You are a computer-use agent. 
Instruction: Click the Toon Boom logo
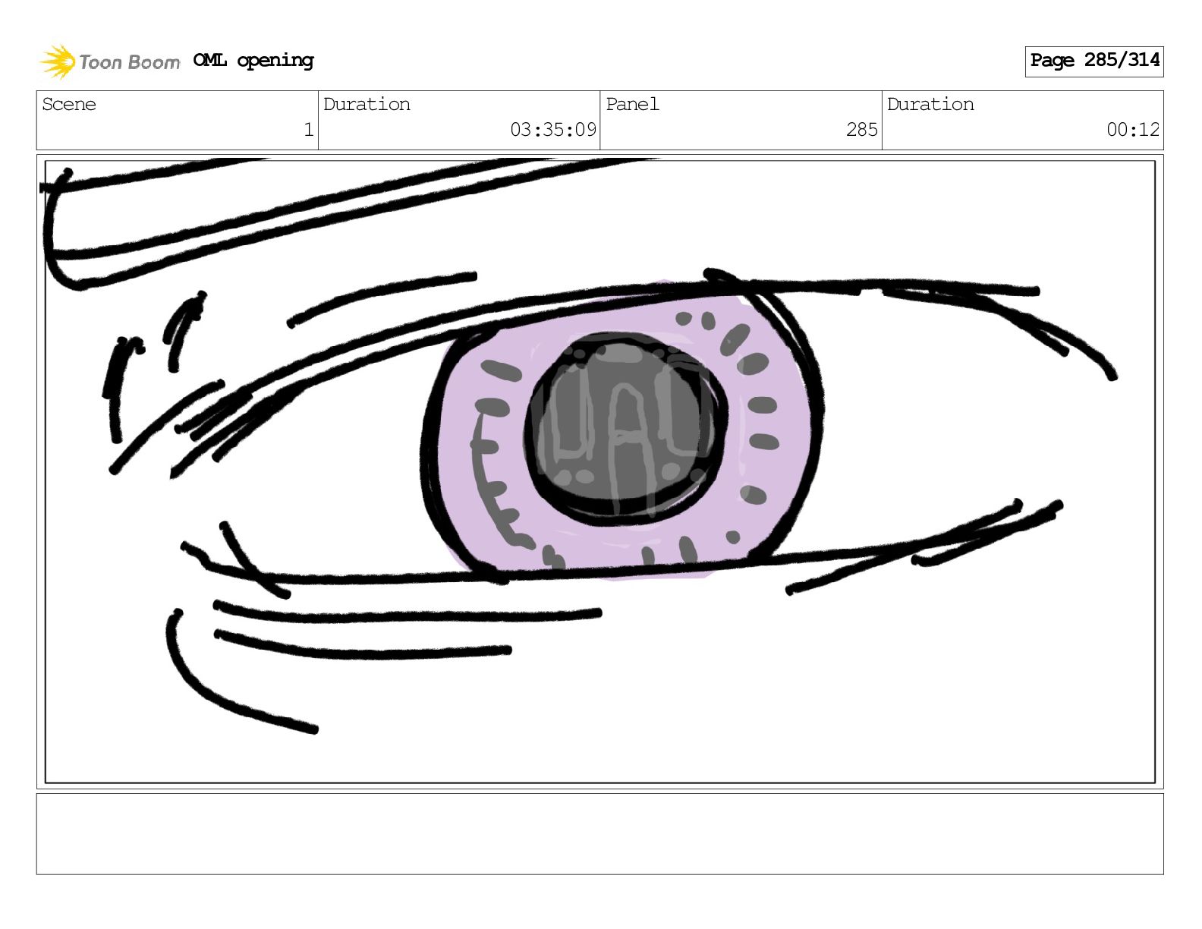[110, 61]
